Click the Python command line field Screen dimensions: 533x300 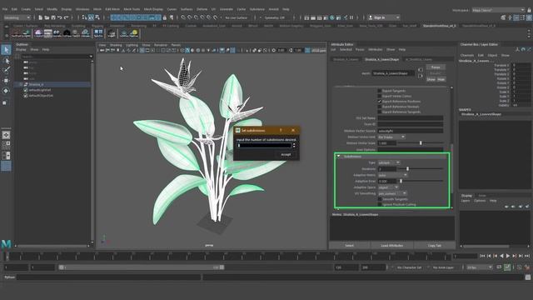pos(109,277)
